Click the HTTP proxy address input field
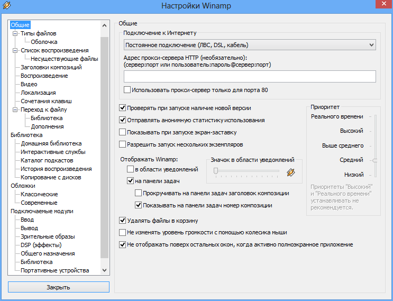The width and height of the screenshot is (393, 301). tap(250, 76)
